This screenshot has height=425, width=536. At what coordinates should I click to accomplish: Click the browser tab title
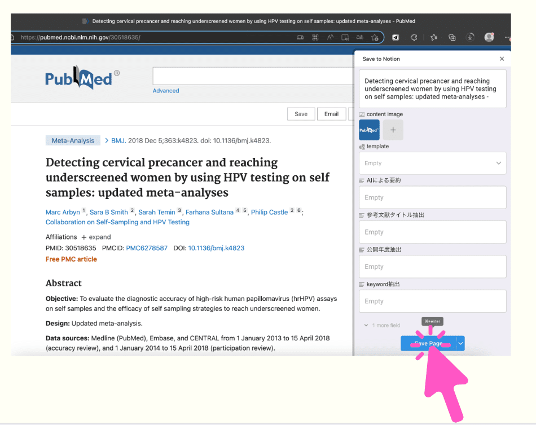pos(254,21)
